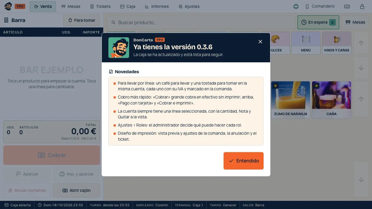Select the VINOS Y CAÑAS category
This screenshot has height=209, width=372.
click(x=337, y=43)
